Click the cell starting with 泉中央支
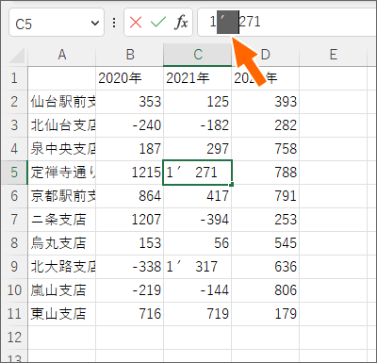Screen dimensions: 377x363 (x=62, y=149)
